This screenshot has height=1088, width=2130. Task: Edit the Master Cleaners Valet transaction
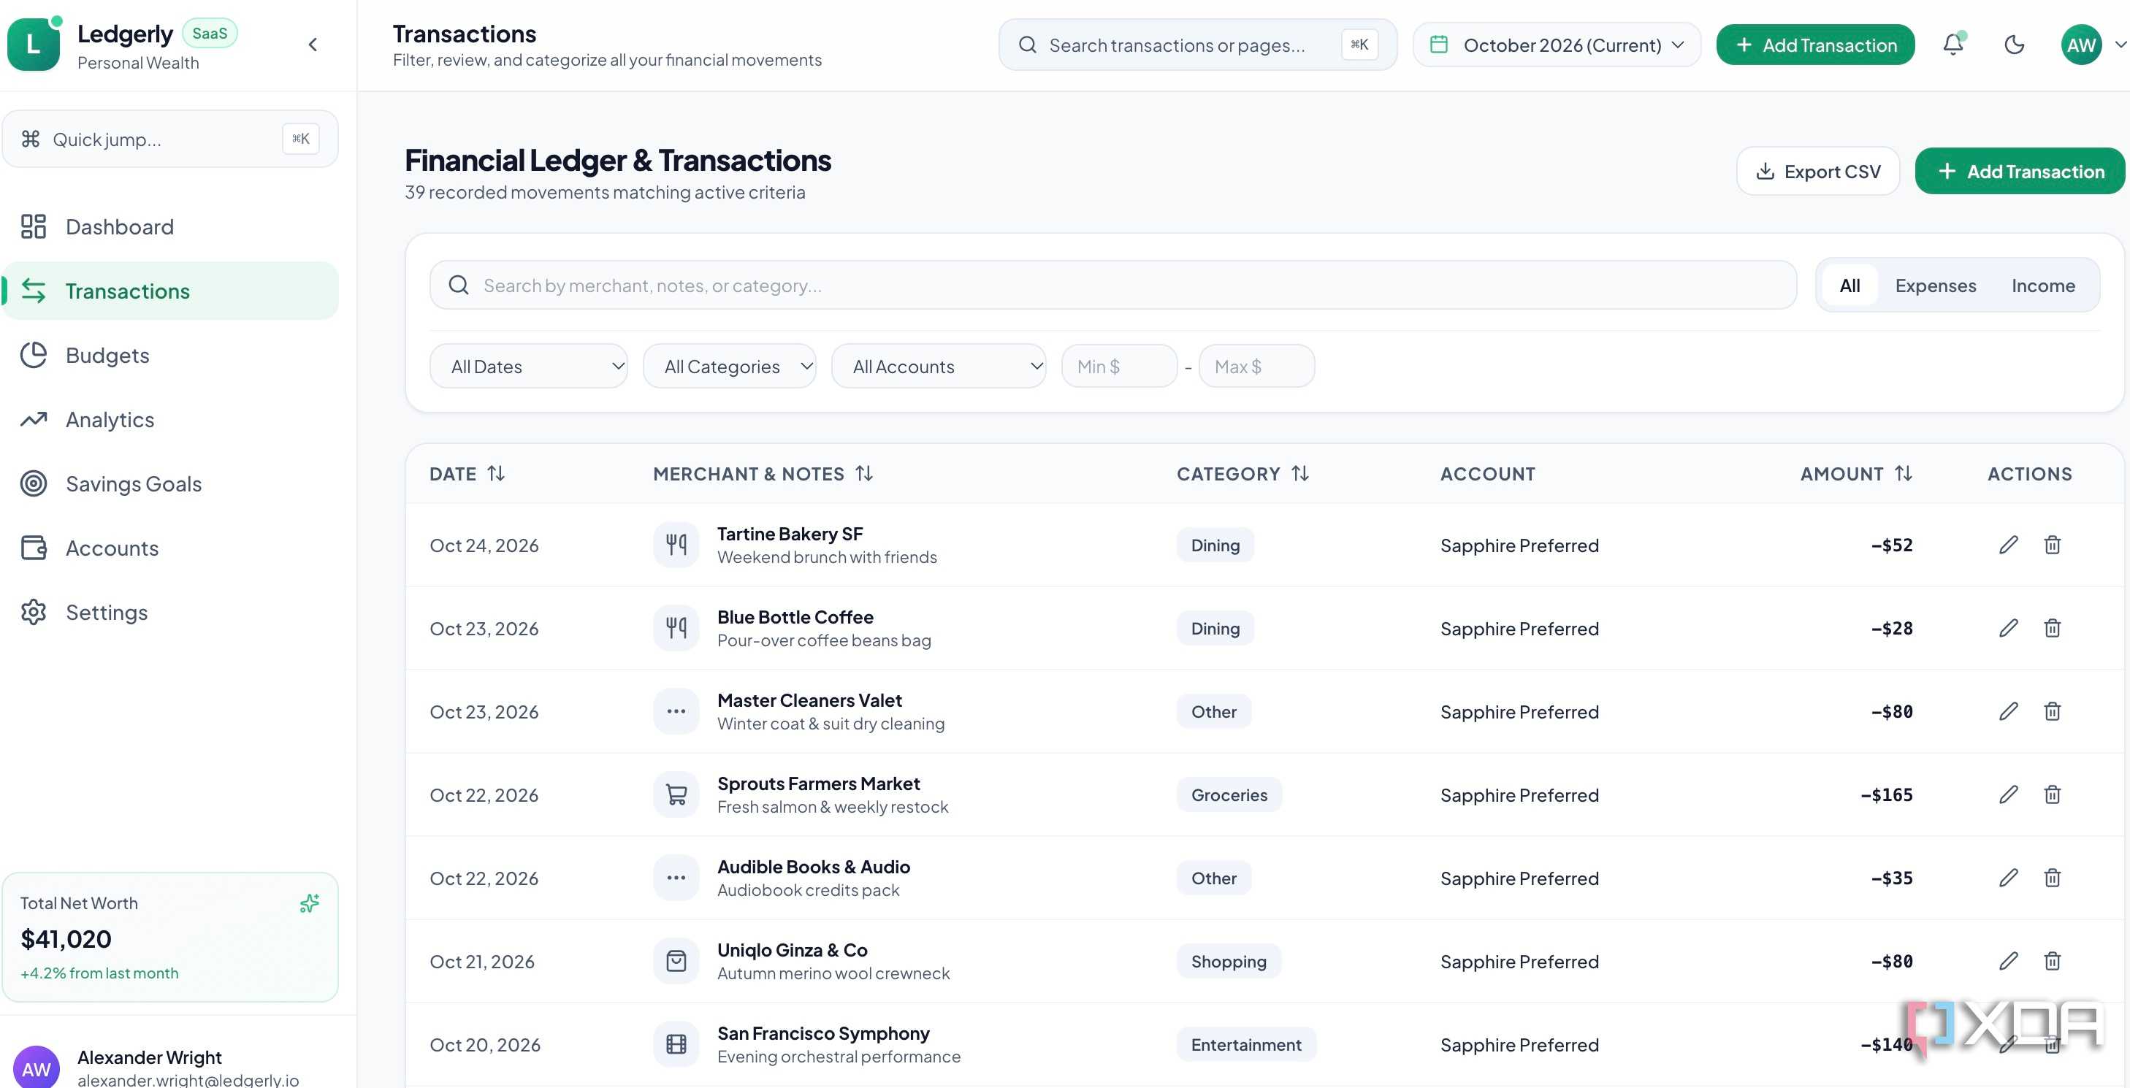pyautogui.click(x=2009, y=712)
